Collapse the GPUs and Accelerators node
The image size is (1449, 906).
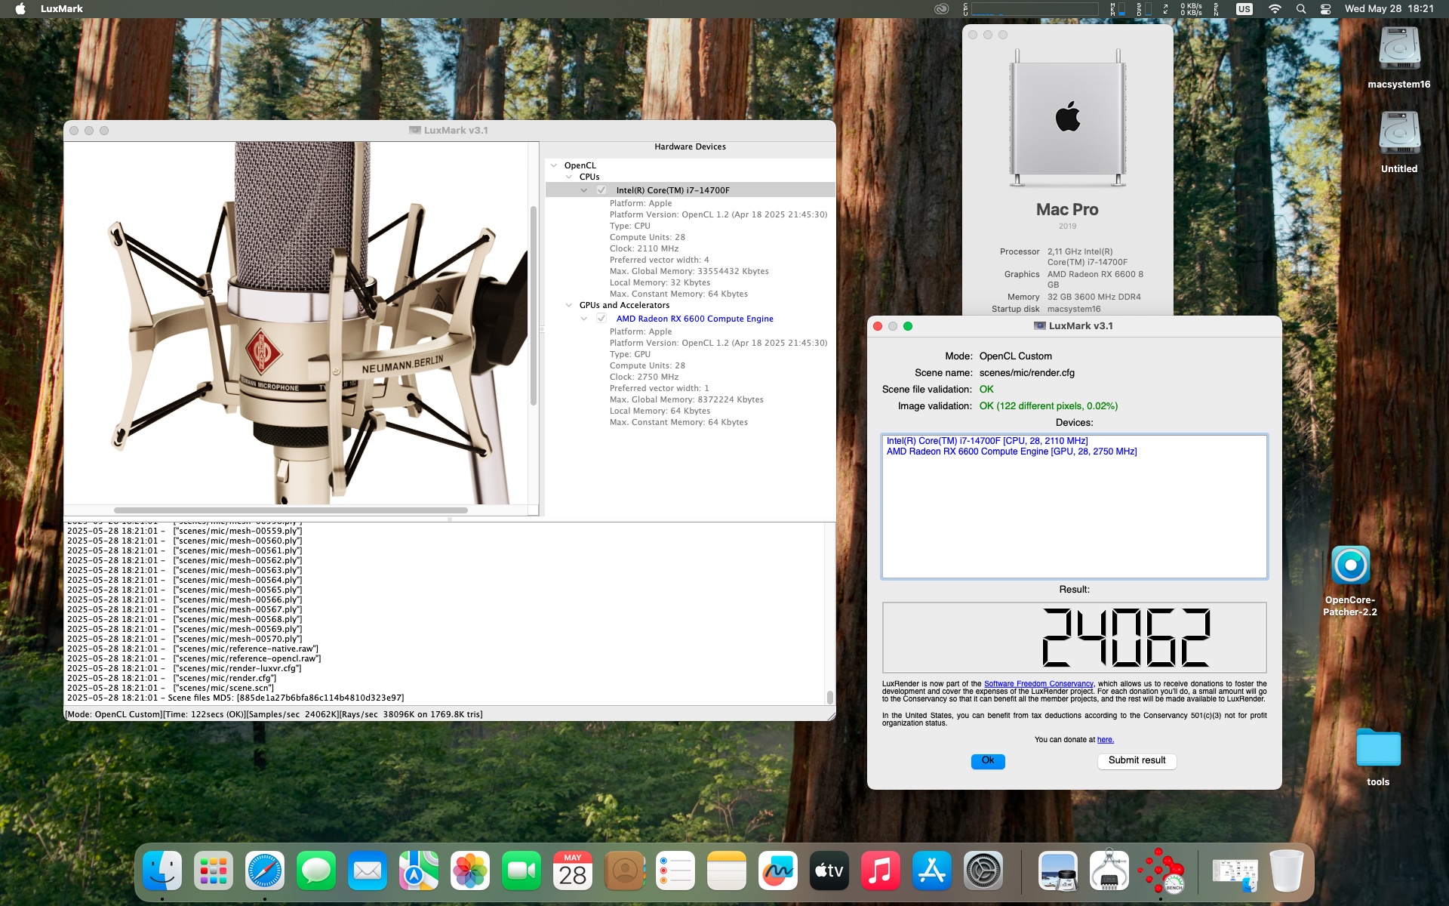click(x=569, y=305)
